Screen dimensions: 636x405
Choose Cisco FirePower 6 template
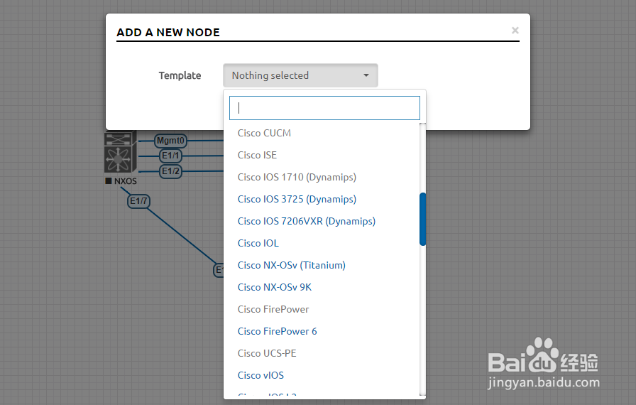pyautogui.click(x=277, y=331)
